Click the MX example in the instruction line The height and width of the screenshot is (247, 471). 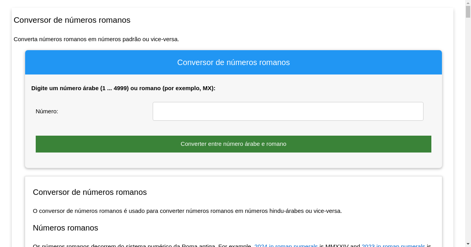click(x=208, y=88)
